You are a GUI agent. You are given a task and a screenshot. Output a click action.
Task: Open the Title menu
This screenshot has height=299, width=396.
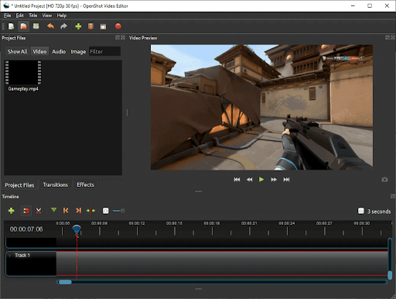coord(32,15)
